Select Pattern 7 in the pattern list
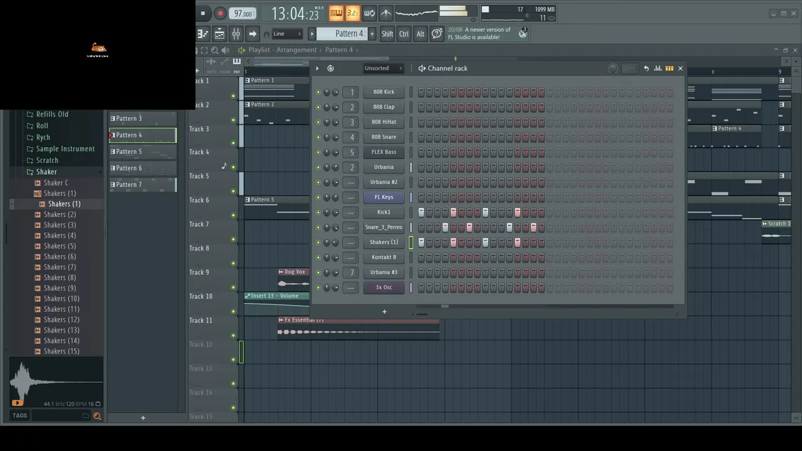This screenshot has width=802, height=451. pos(143,185)
